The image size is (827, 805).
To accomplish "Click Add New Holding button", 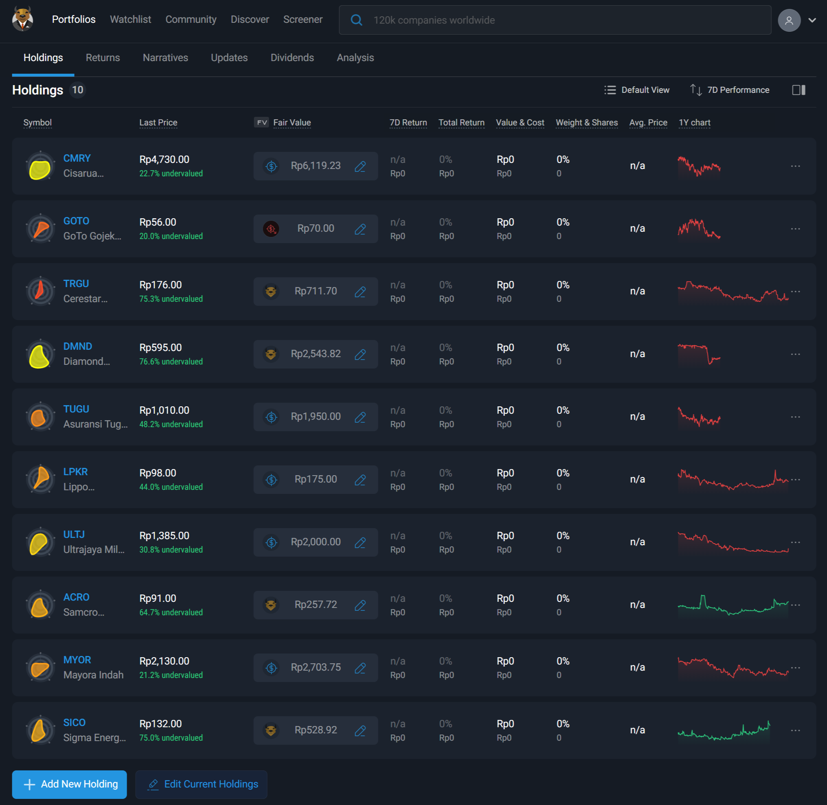I will [x=69, y=784].
